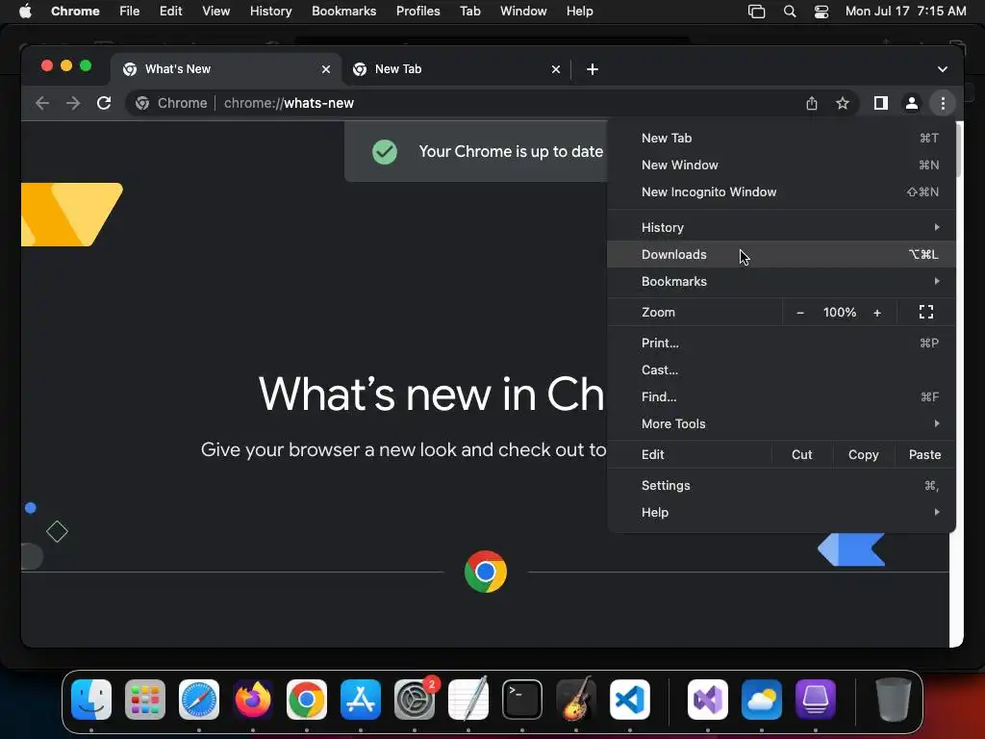Viewport: 985px width, 739px height.
Task: Switch to the What's New tab
Action: pyautogui.click(x=227, y=69)
